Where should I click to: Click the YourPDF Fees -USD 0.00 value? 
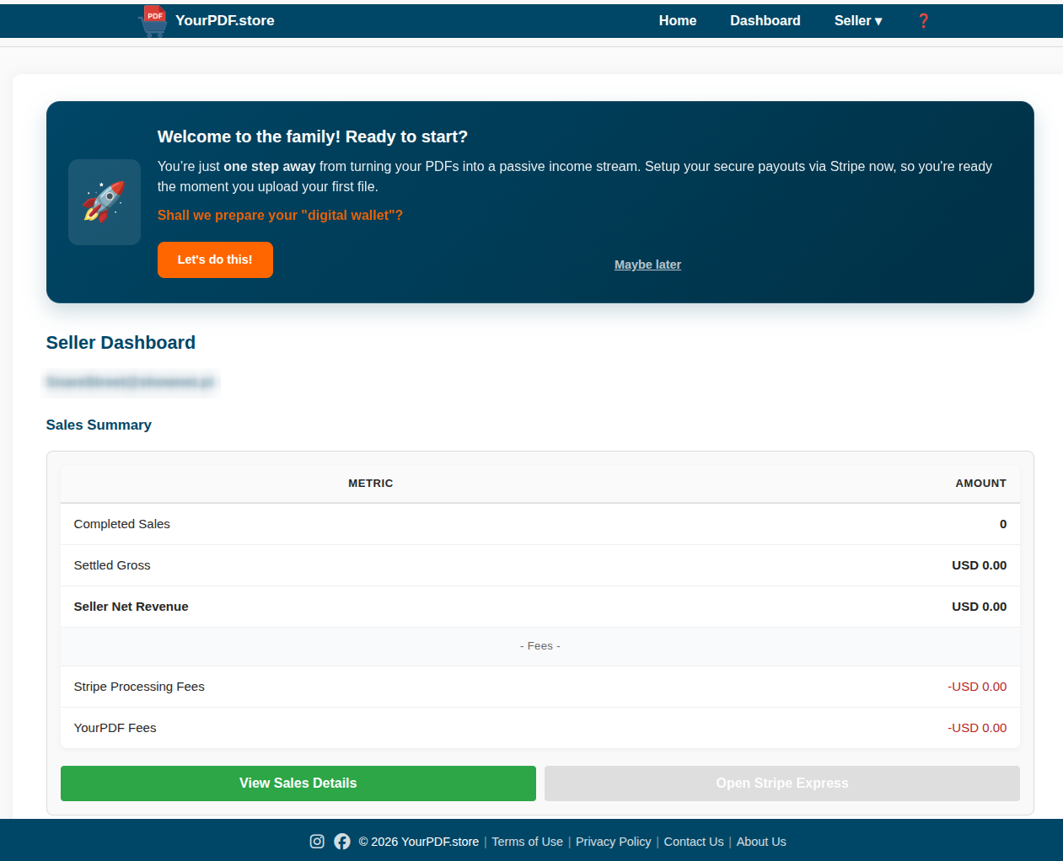click(977, 728)
